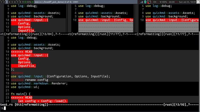Click the green round tray icon
200x112 pixels.
coord(145,2)
